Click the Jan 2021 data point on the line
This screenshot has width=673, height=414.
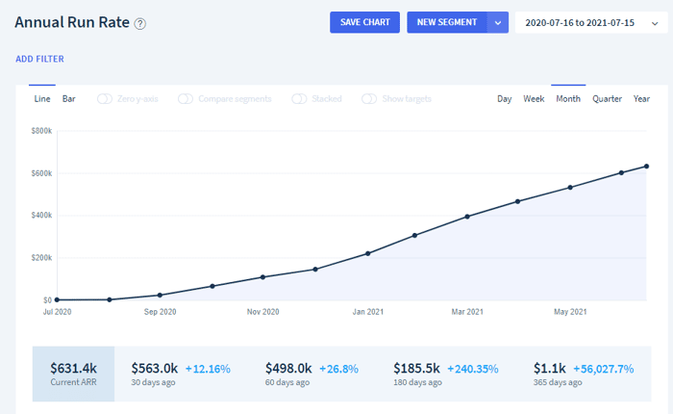click(x=368, y=253)
